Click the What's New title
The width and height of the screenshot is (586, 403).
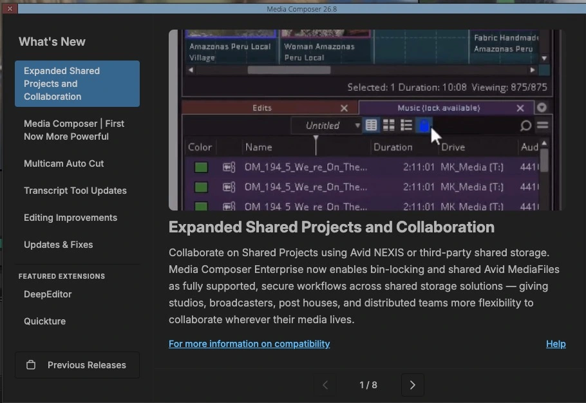click(x=52, y=41)
